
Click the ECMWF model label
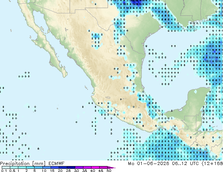tap(57, 164)
